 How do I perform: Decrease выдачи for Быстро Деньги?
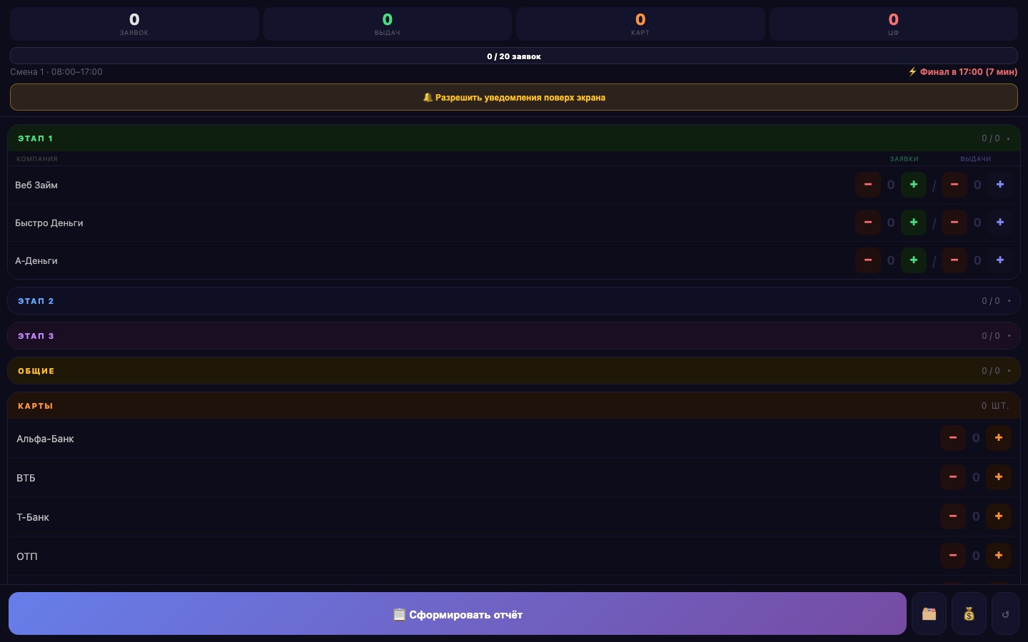(954, 223)
